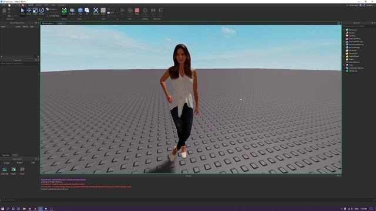Viewport: 376px width, 211px height.
Task: Select TestService in the Explorer
Action: click(x=353, y=71)
